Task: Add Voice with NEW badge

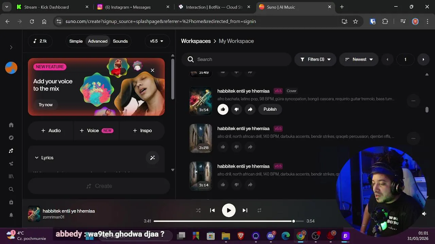Action: [x=96, y=130]
